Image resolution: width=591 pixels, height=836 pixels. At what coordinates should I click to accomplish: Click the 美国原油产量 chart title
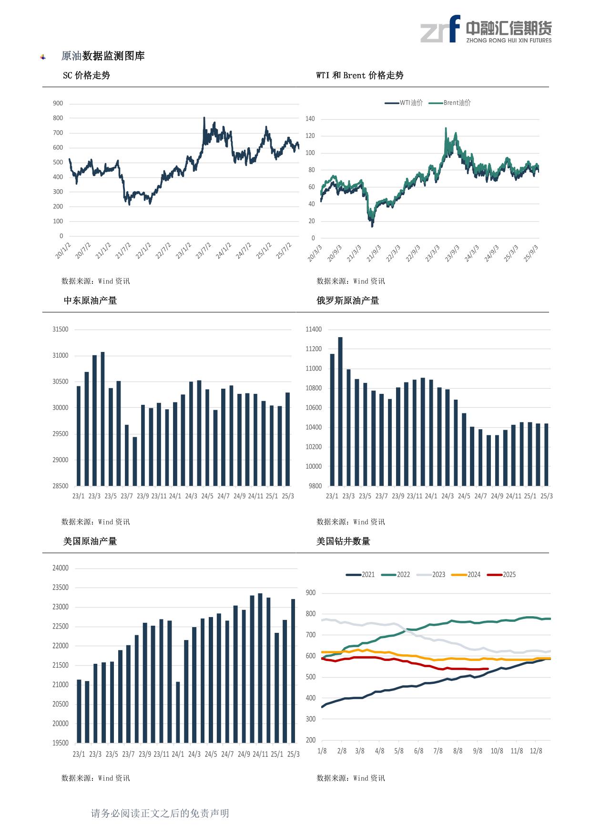coord(90,541)
